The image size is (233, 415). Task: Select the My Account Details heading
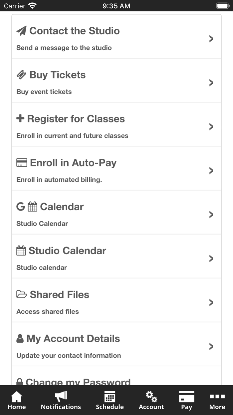tap(73, 339)
